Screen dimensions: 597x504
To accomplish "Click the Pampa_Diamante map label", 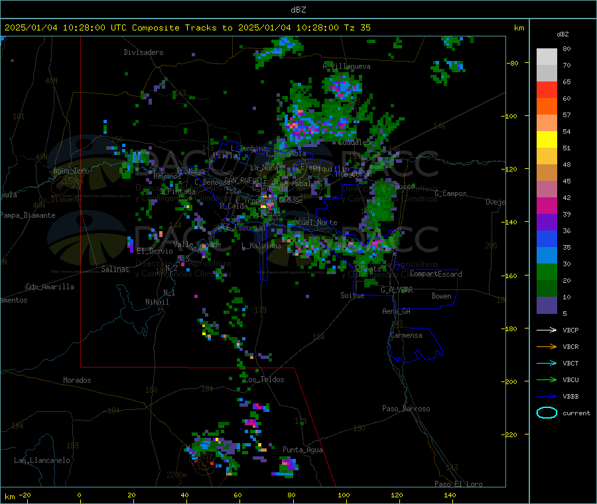I will tap(28, 215).
